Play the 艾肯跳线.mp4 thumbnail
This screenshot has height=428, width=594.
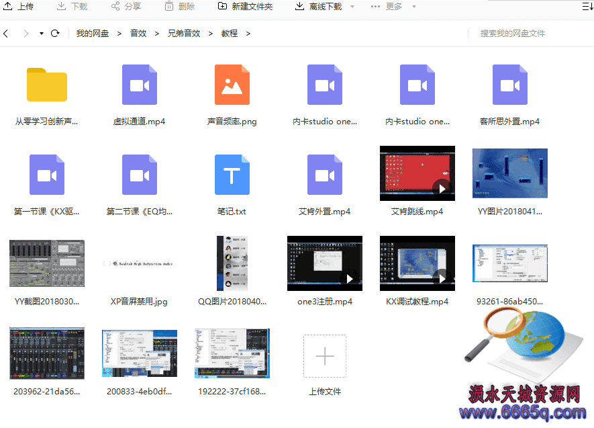click(417, 173)
